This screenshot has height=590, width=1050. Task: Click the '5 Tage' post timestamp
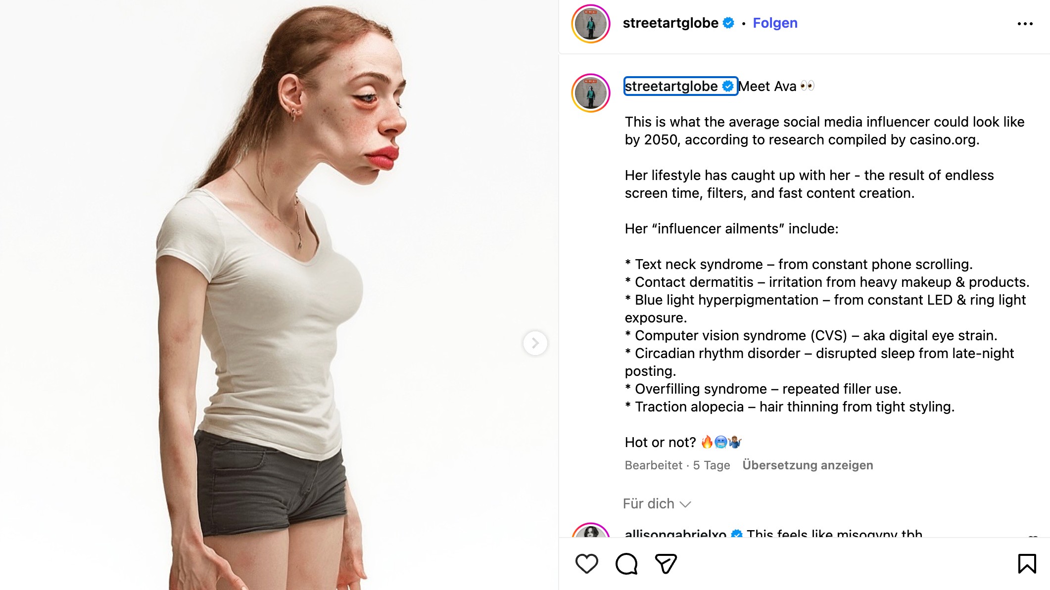coord(711,465)
